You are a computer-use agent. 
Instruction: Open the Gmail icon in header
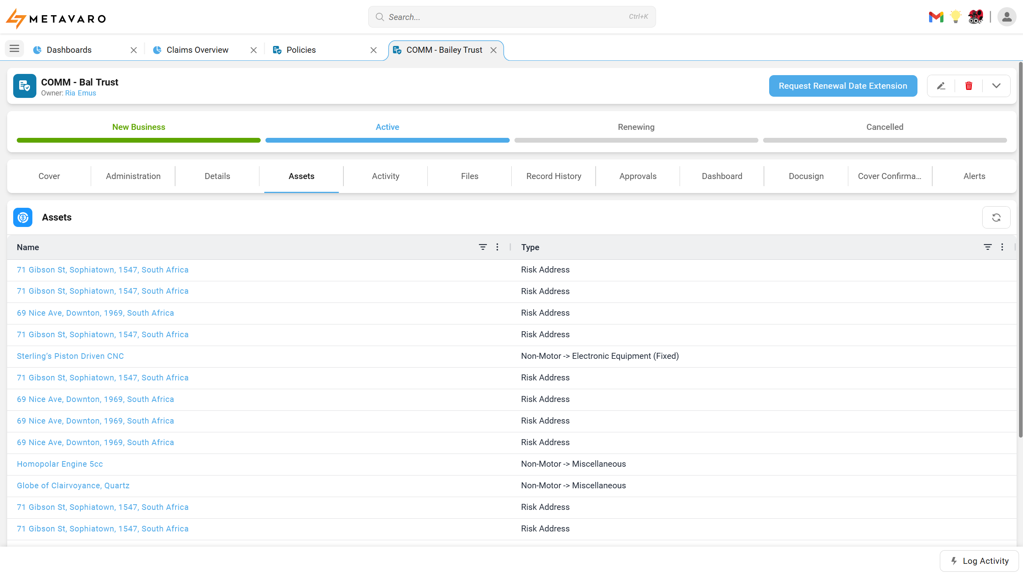point(936,17)
